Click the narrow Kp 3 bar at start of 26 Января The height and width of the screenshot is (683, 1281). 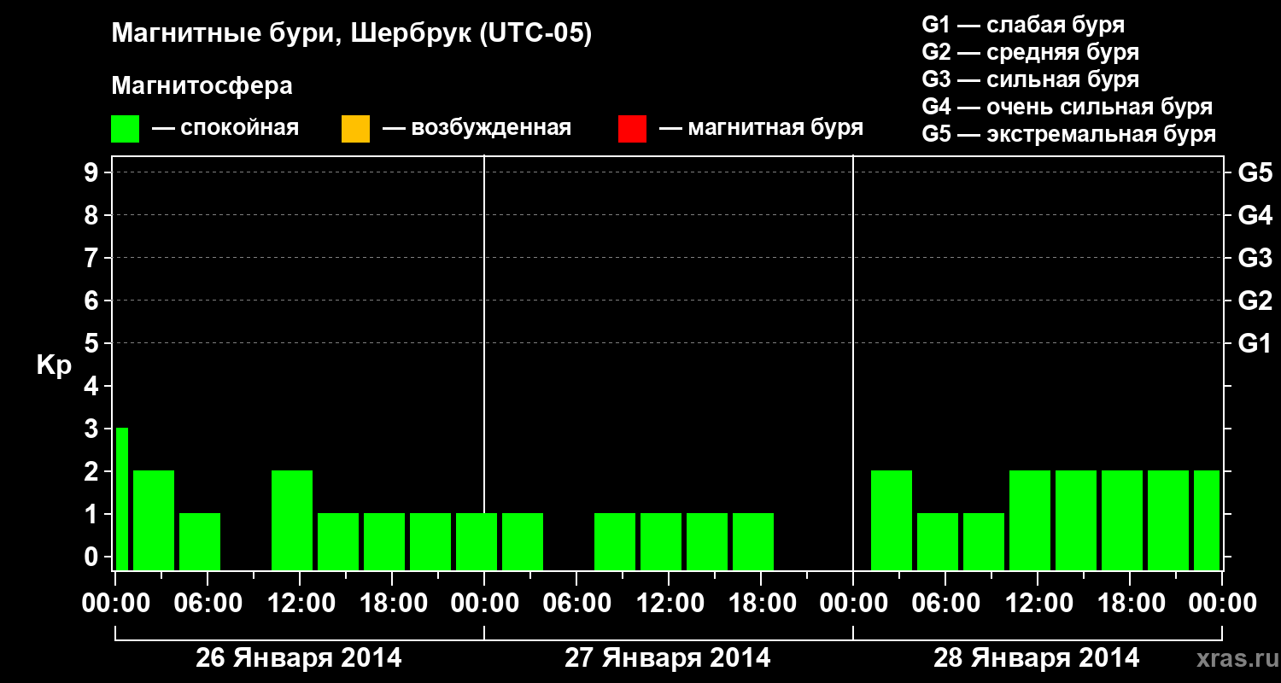[122, 499]
